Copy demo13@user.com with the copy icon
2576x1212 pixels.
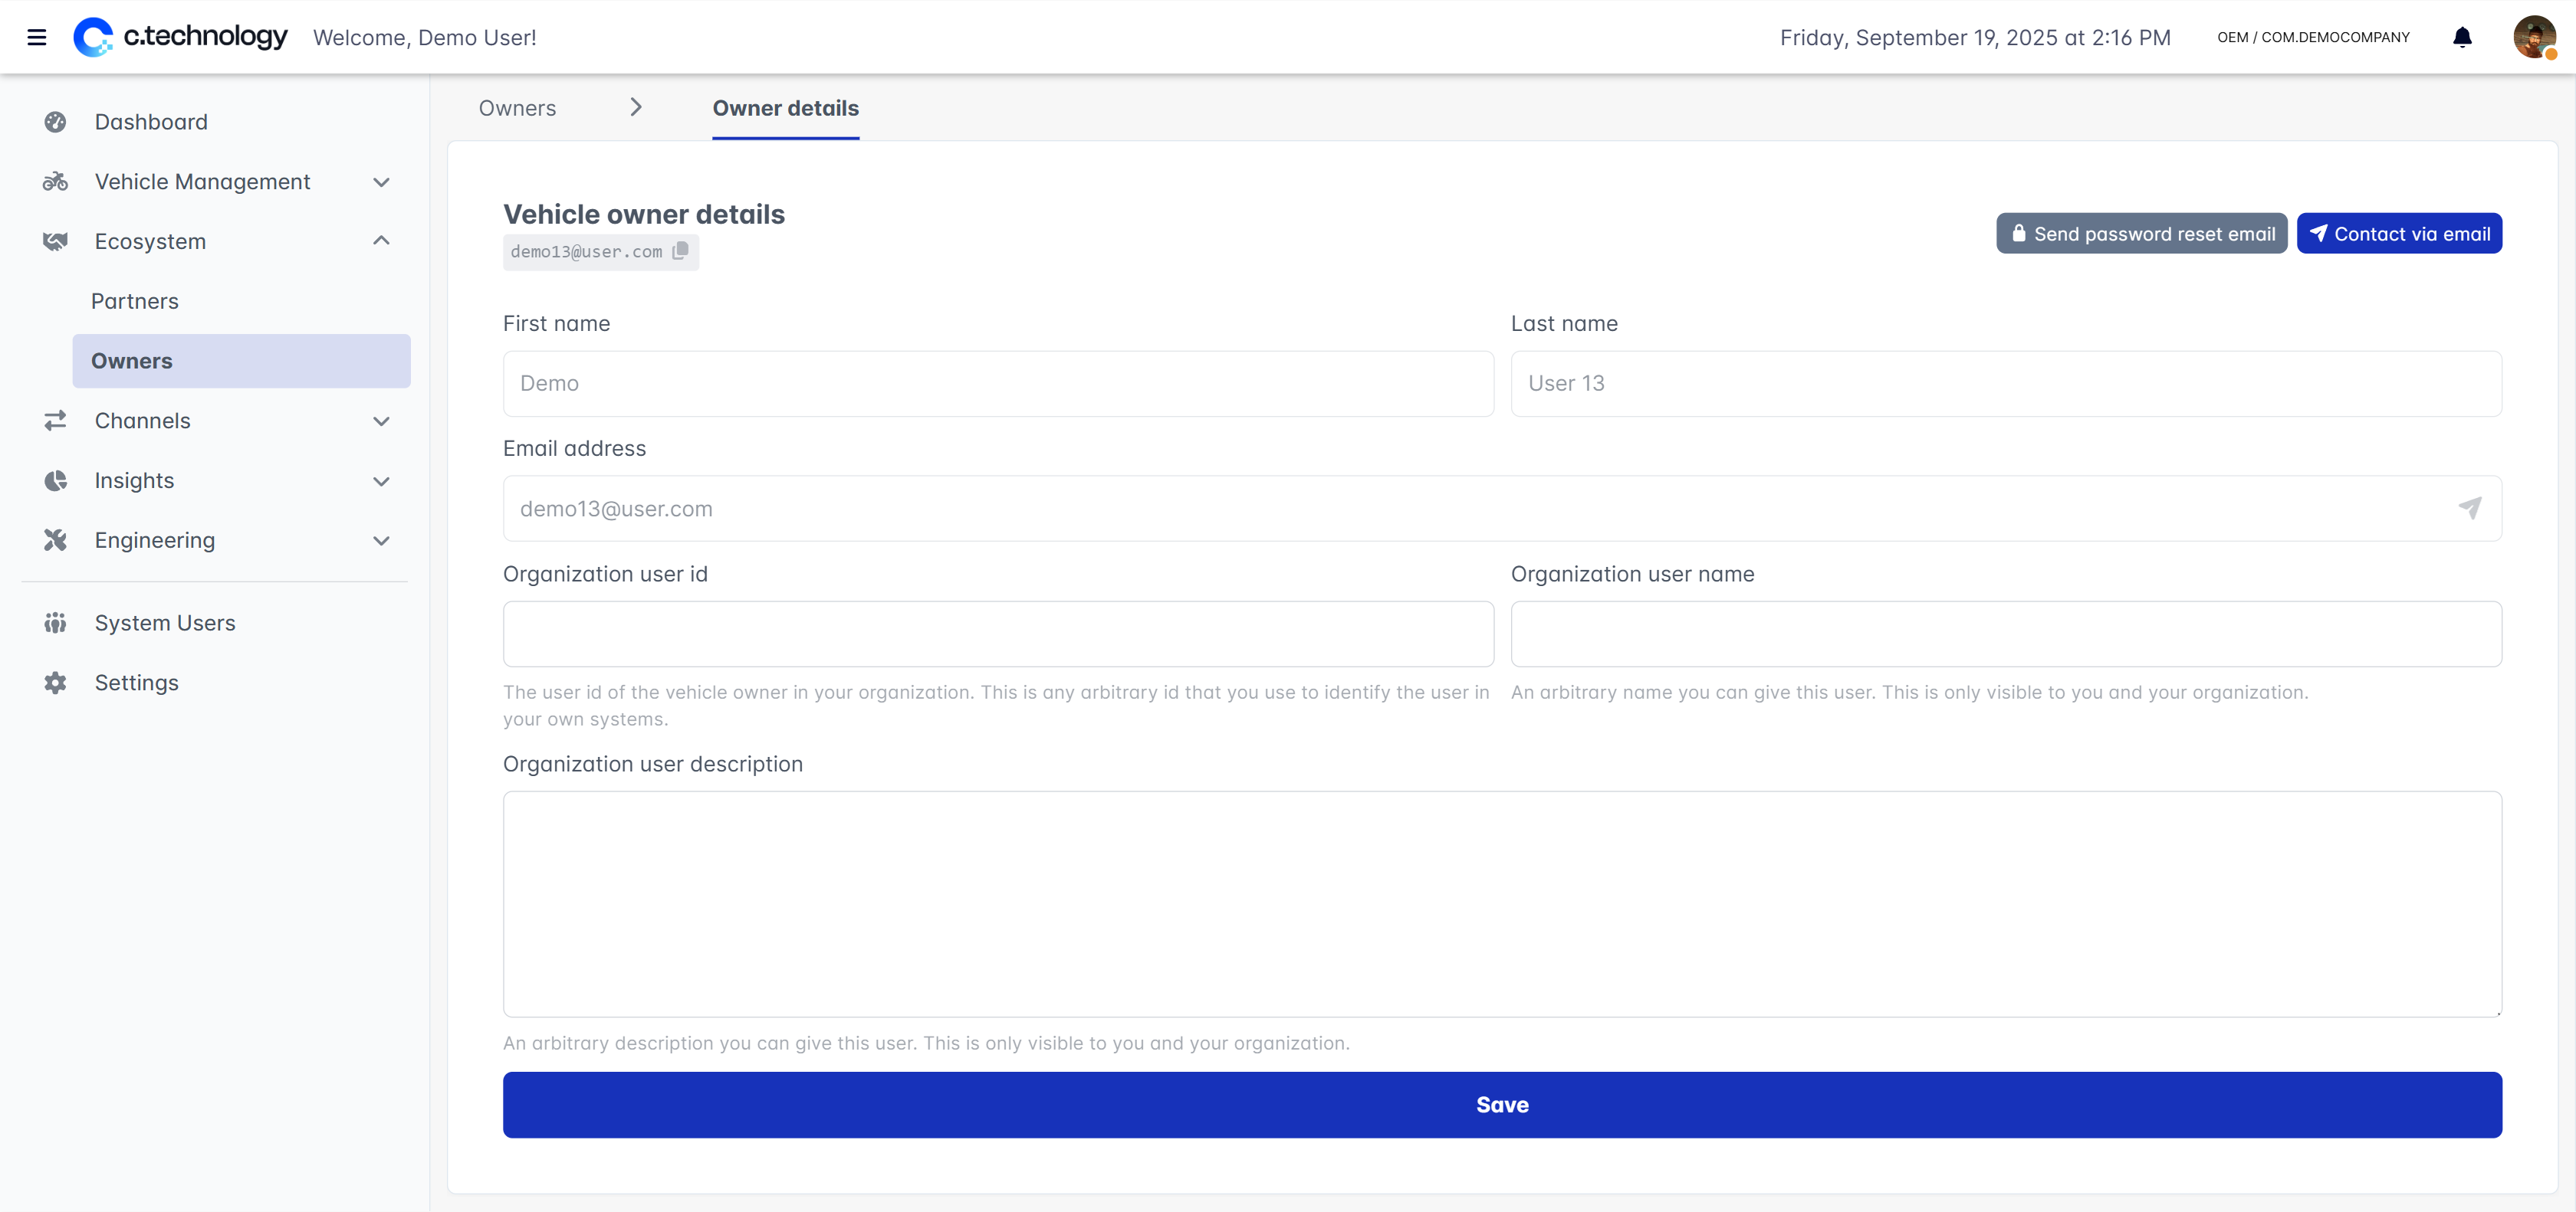click(681, 251)
